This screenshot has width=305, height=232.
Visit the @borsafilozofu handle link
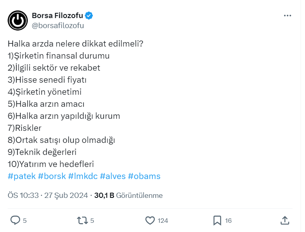click(x=58, y=25)
